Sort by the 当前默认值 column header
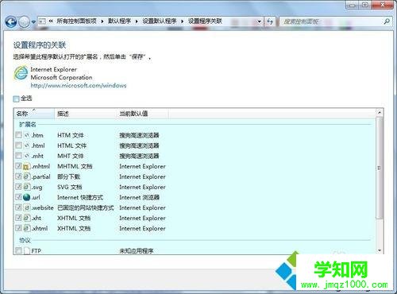 point(142,114)
